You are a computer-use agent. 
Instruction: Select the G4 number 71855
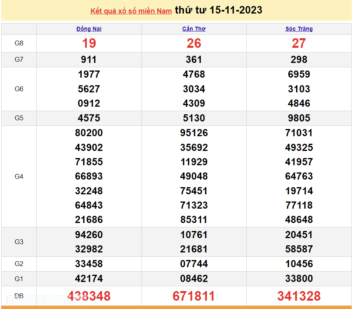click(x=89, y=162)
